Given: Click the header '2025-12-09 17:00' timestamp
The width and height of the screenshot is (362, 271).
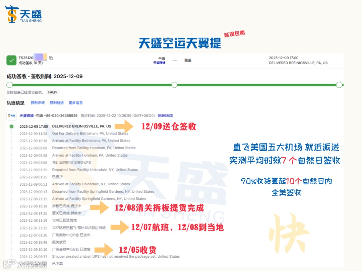Looking at the screenshot, I should [x=284, y=58].
